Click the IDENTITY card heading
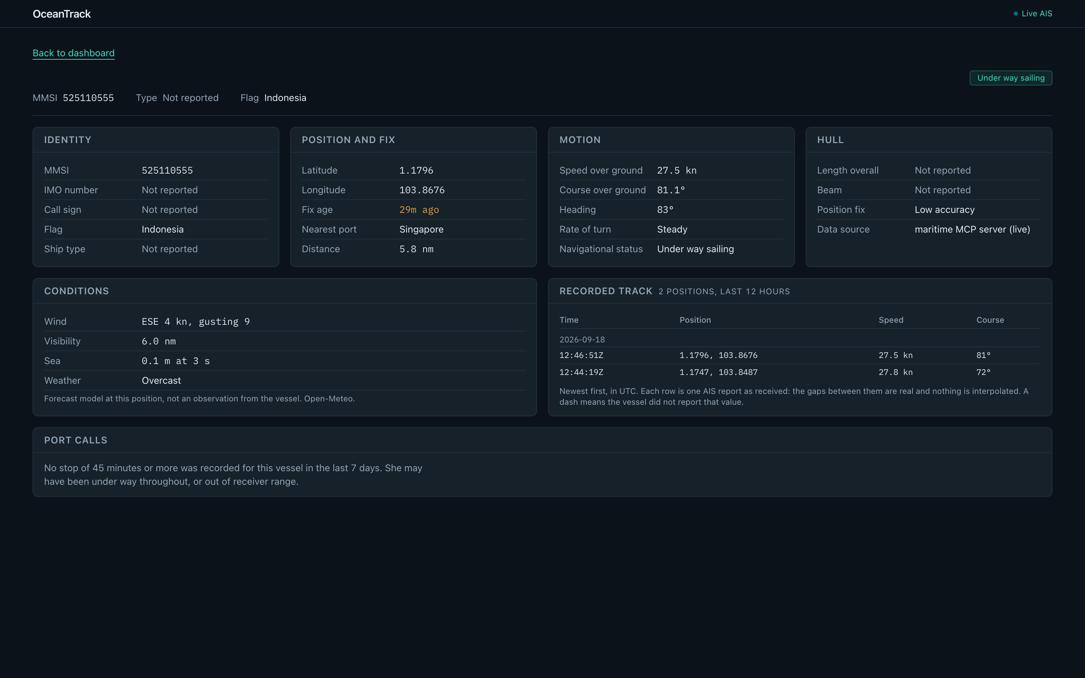1085x678 pixels. pos(68,140)
